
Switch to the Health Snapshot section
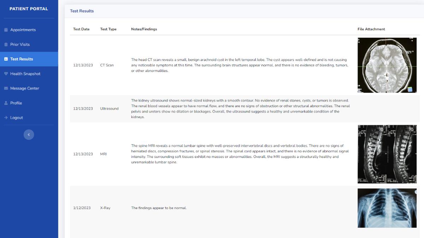pos(25,73)
